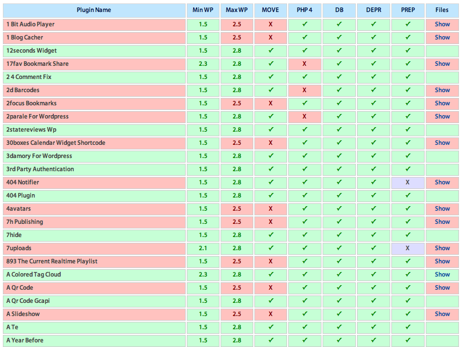Open Show link for 30boxes Calendar Widget Shortcode
Viewport: 463px width, 347px height.
pos(442,143)
